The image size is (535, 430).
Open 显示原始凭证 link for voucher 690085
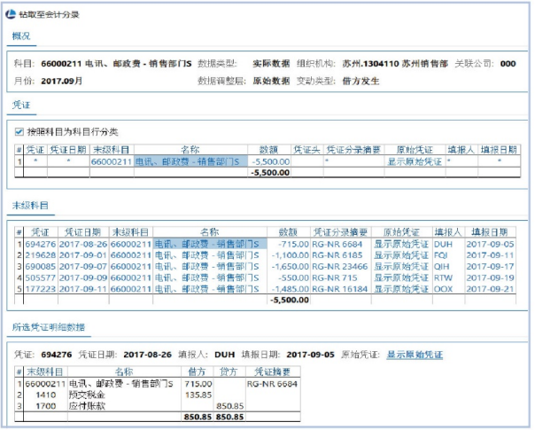coord(394,265)
